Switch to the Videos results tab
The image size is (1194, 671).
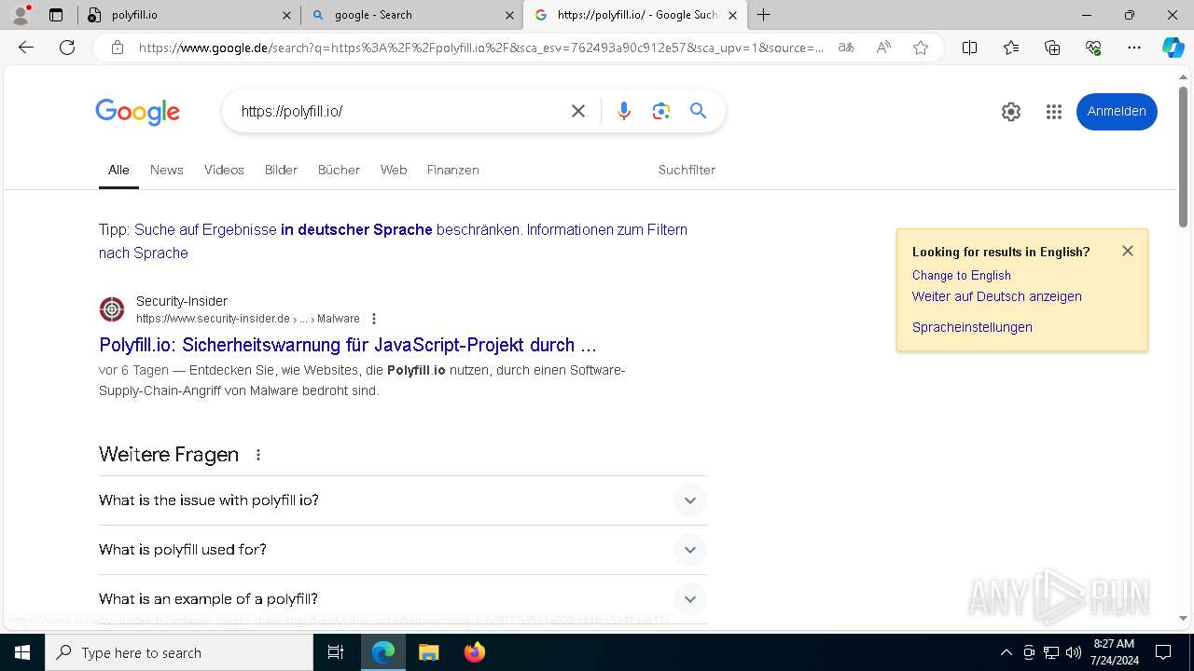point(224,170)
